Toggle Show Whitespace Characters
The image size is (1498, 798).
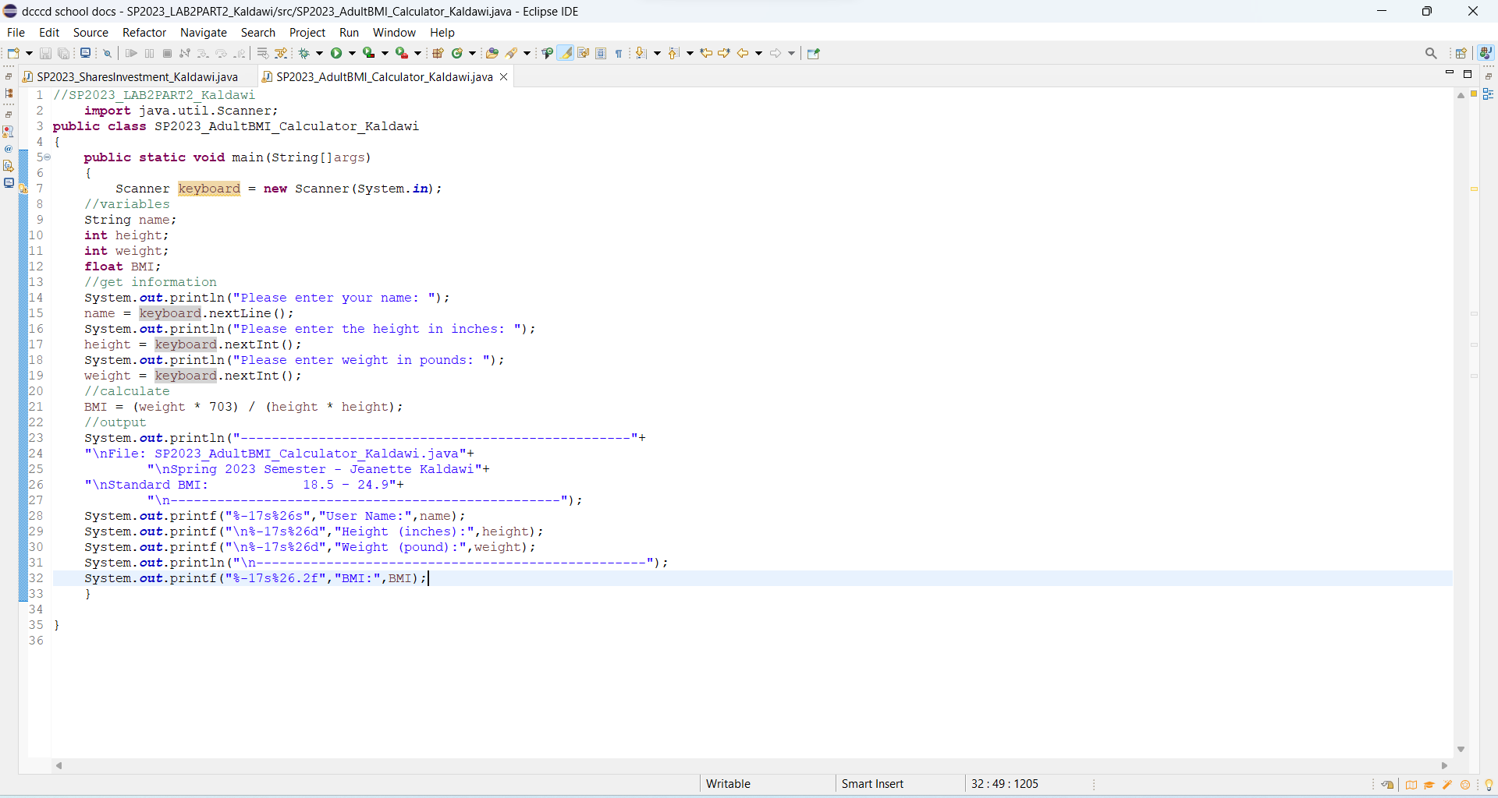point(618,53)
